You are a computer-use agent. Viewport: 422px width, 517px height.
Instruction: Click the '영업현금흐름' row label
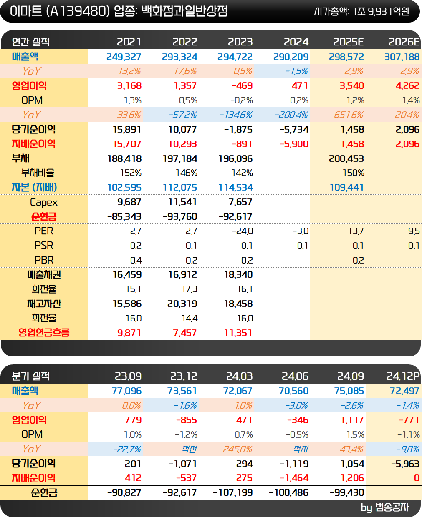(44, 332)
